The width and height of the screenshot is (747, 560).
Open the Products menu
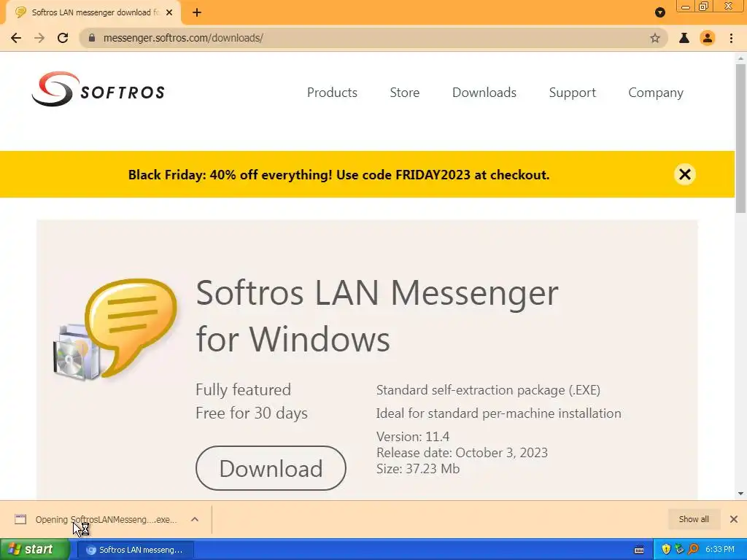[x=332, y=93]
